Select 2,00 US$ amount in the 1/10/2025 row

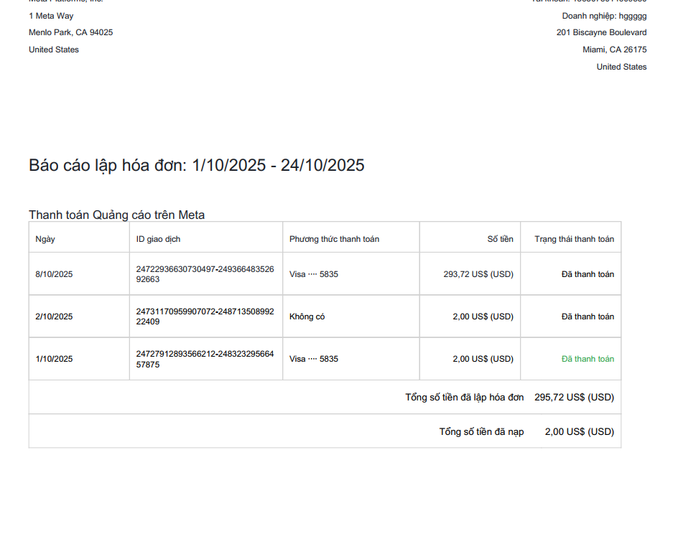(483, 359)
